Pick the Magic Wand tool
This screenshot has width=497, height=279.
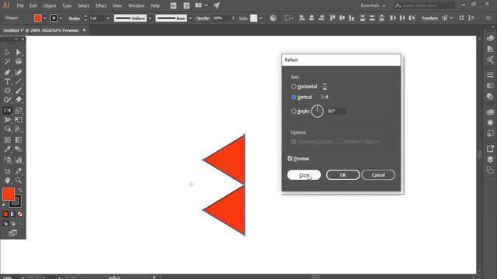(7, 62)
